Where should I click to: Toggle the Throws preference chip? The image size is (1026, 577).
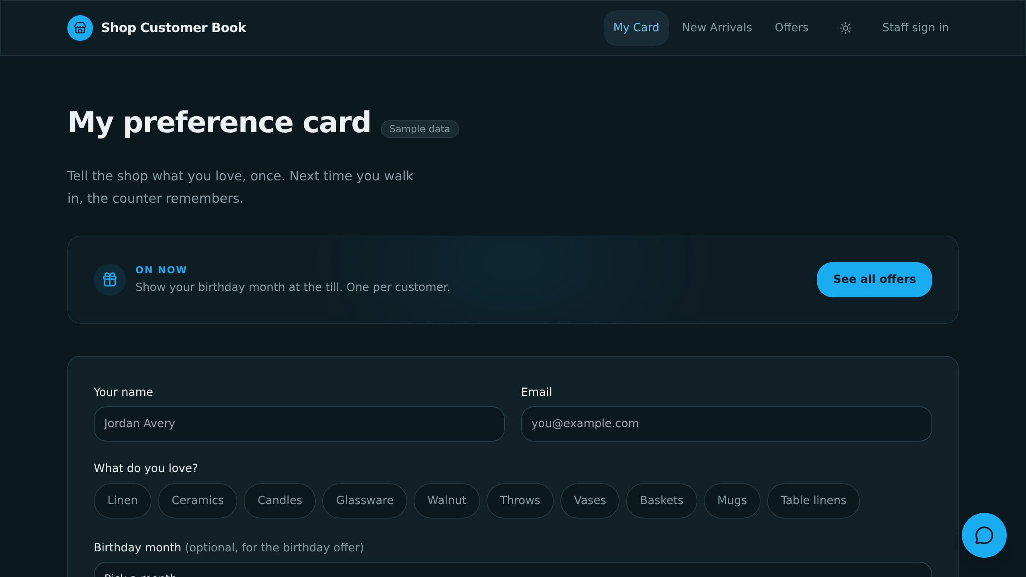(x=520, y=500)
